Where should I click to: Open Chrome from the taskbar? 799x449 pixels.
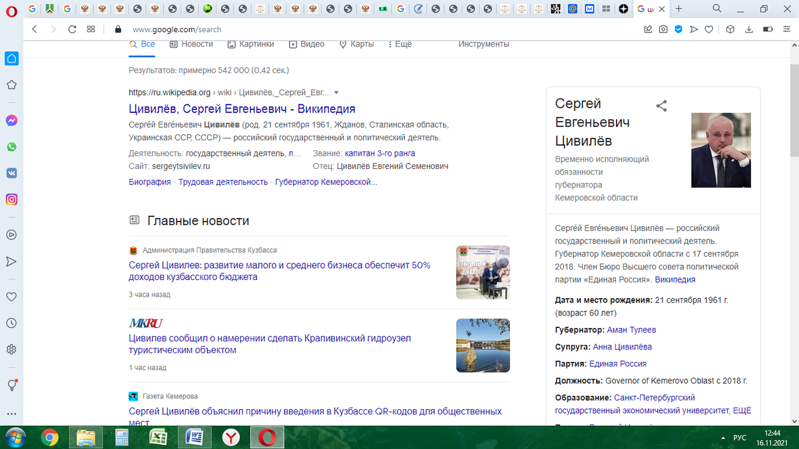(49, 438)
